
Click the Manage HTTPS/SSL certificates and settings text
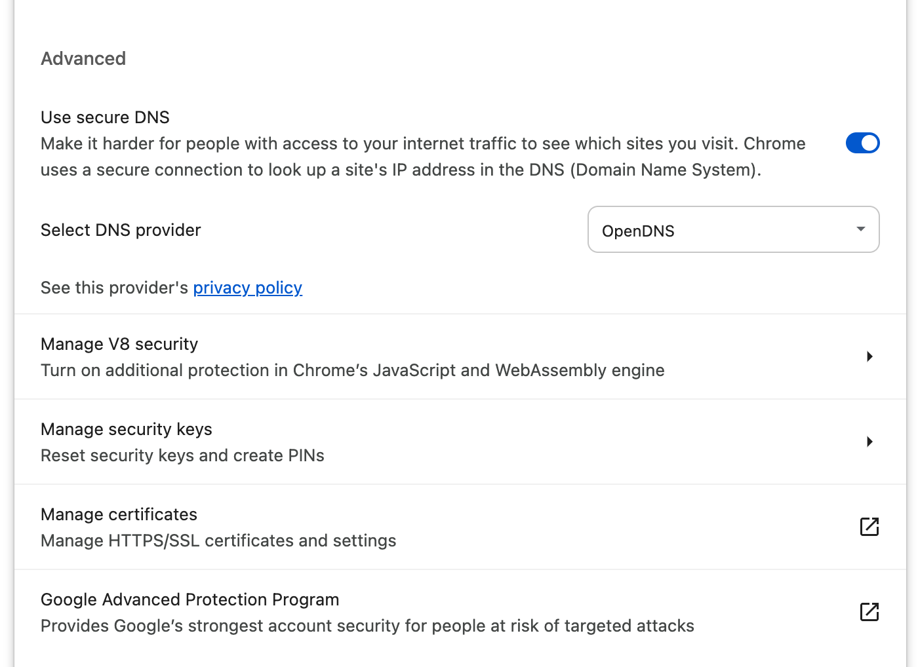[218, 541]
